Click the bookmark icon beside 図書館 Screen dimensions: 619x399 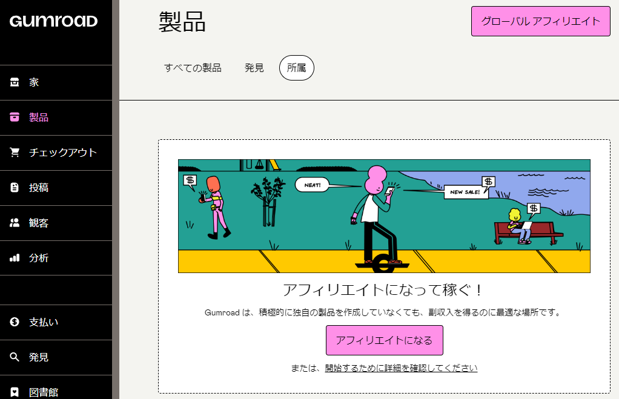pyautogui.click(x=15, y=392)
